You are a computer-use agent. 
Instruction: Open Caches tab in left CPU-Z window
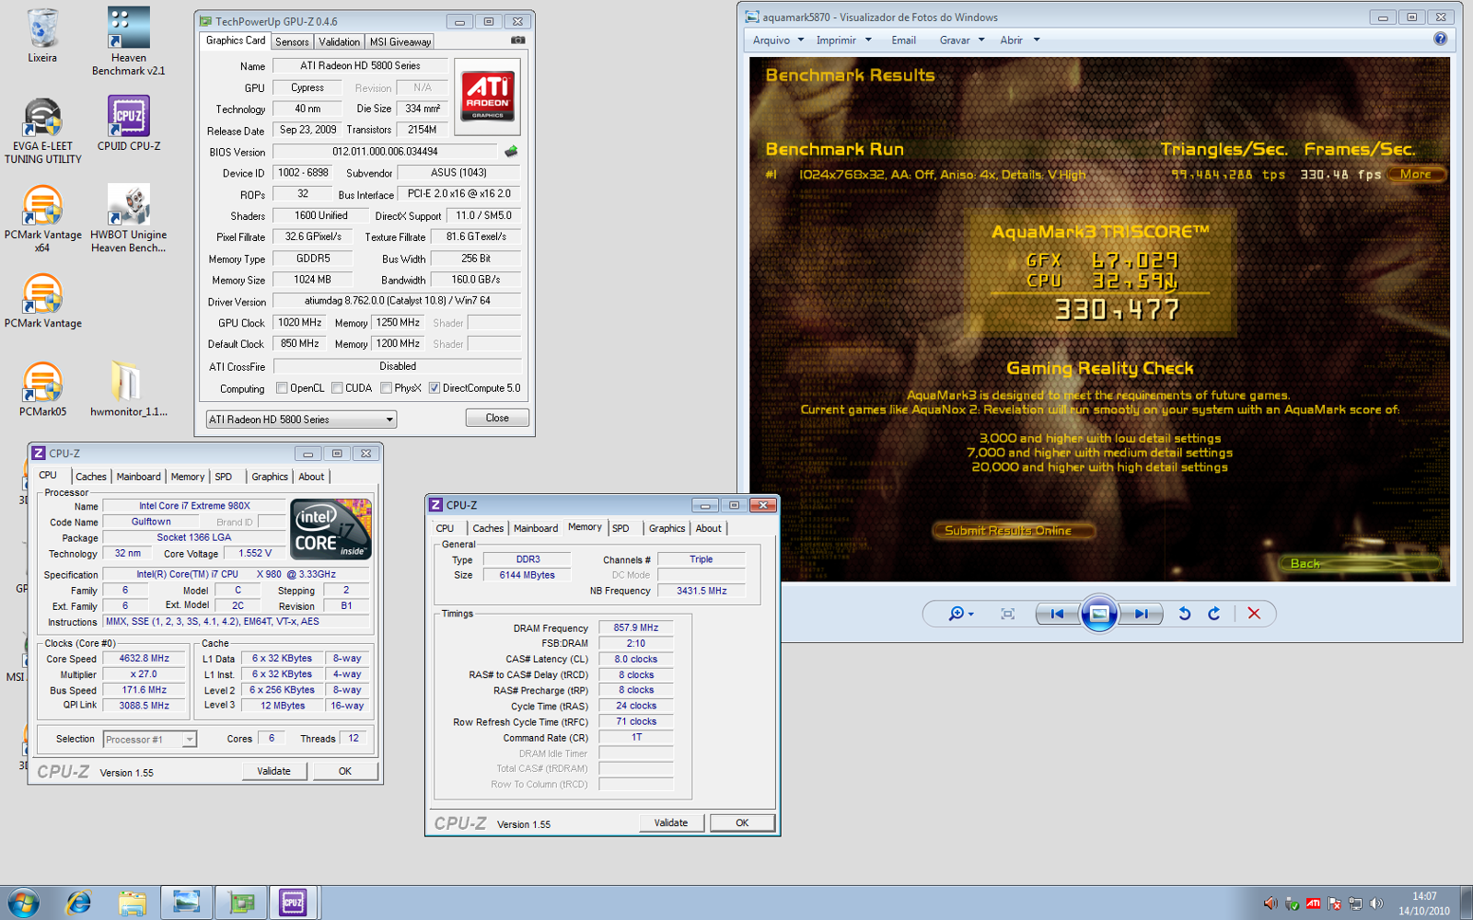(90, 477)
